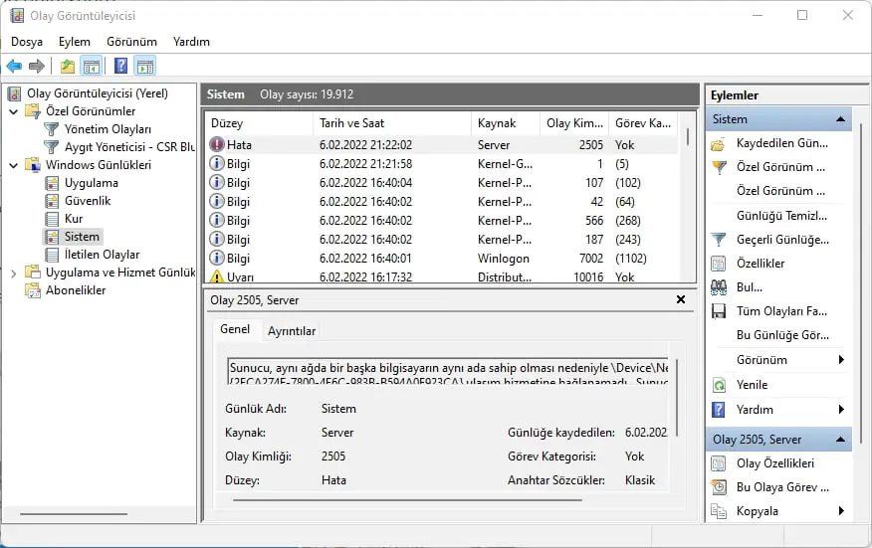Select İletilen Olaylar in the tree

tap(102, 255)
